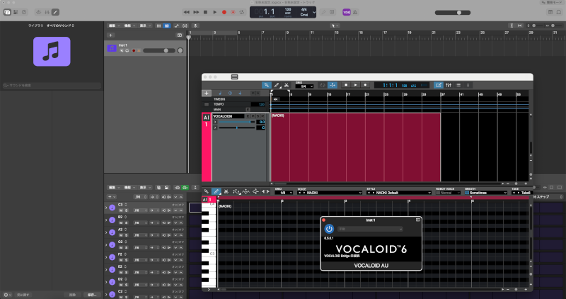Record-enable the Inst 1 track
Image resolution: width=566 pixels, height=299 pixels.
click(134, 50)
